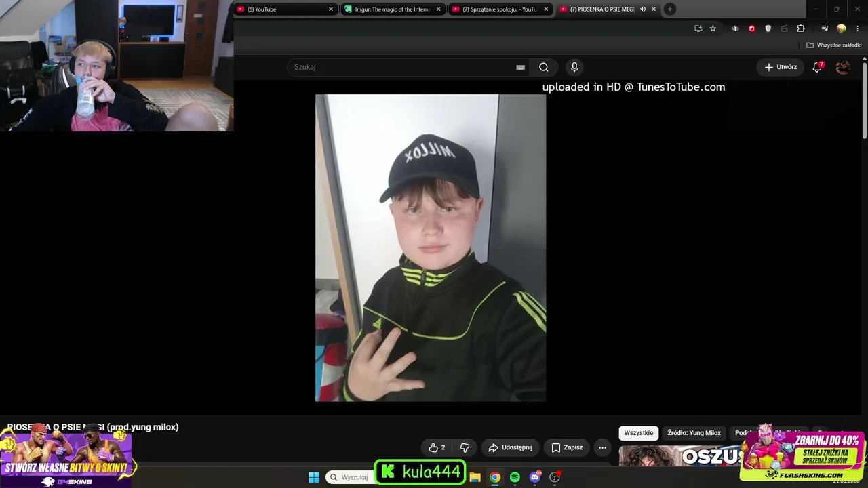The image size is (868, 488).
Task: Open Discord from the taskbar
Action: [535, 477]
